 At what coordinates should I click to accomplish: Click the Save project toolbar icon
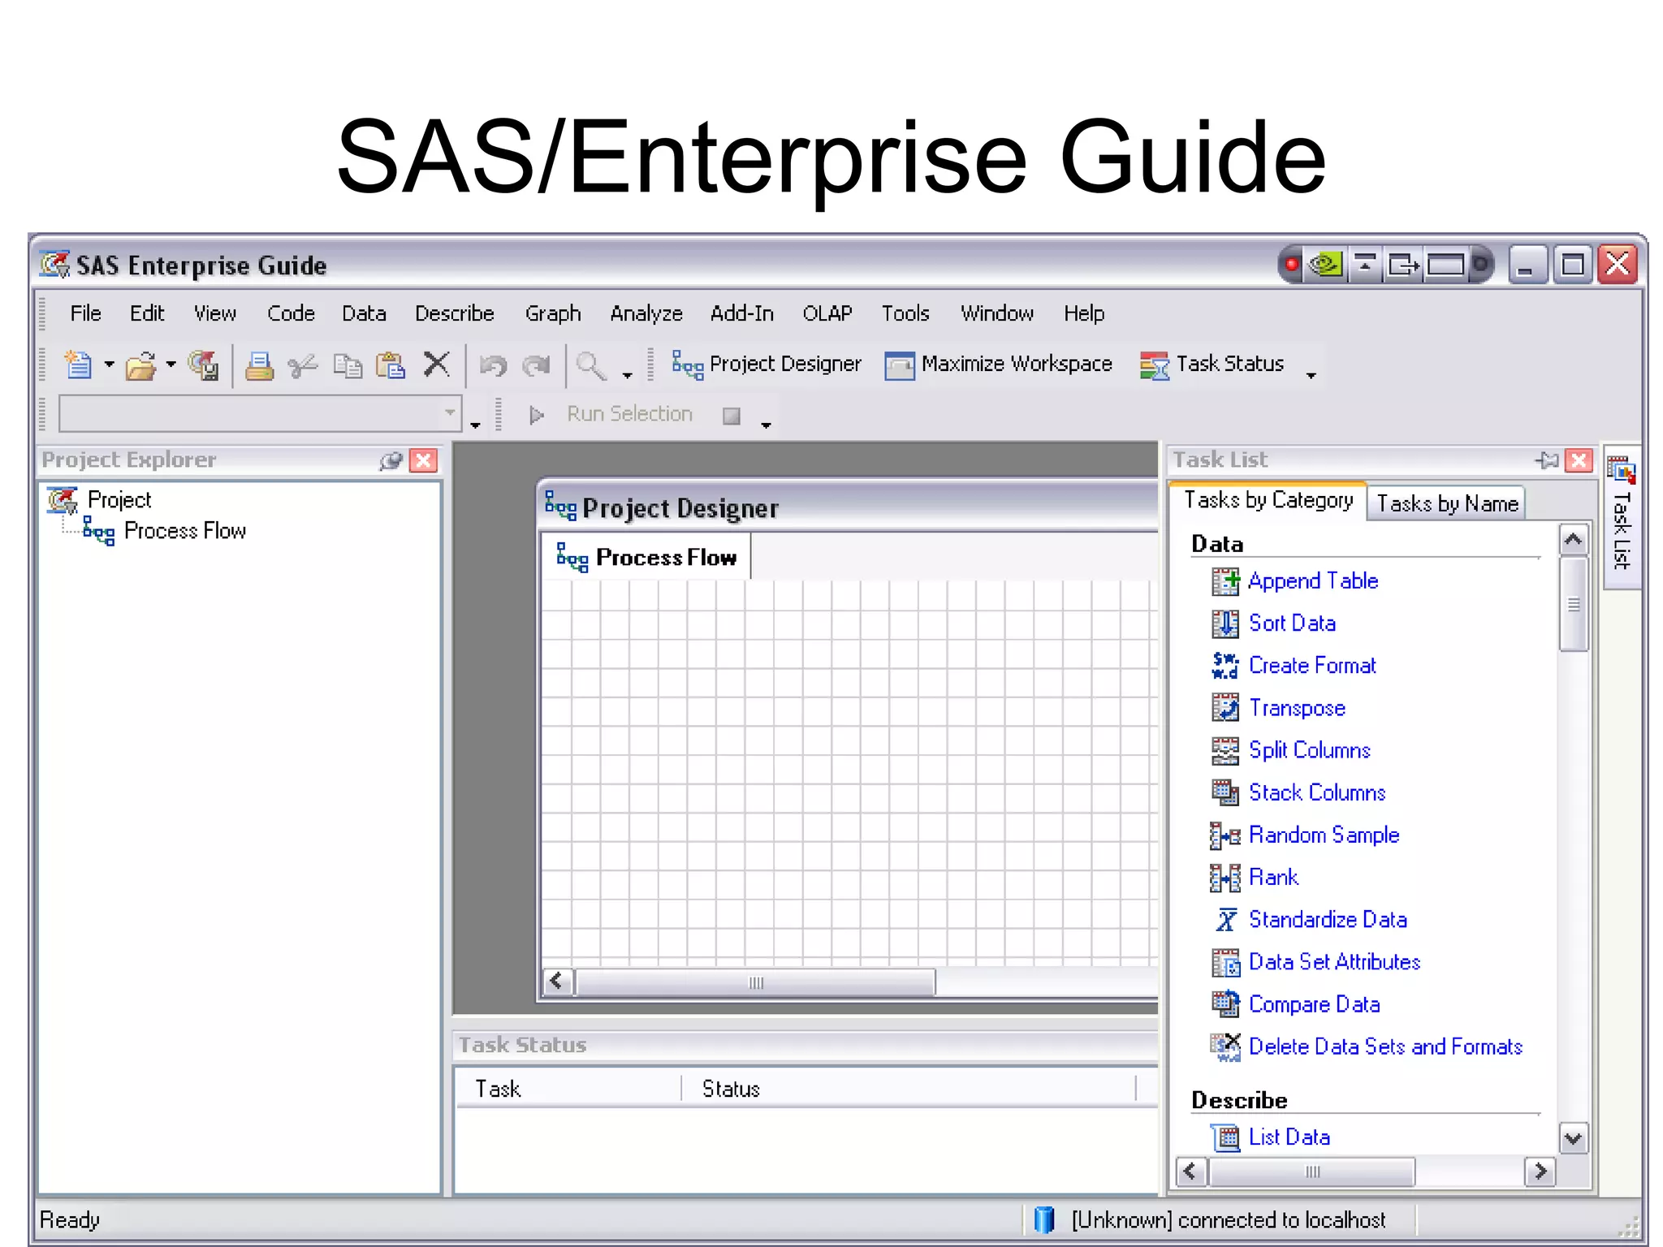[x=203, y=366]
